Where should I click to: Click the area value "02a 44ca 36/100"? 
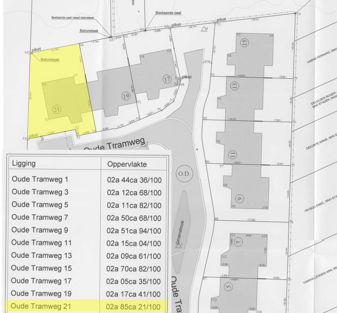click(134, 180)
